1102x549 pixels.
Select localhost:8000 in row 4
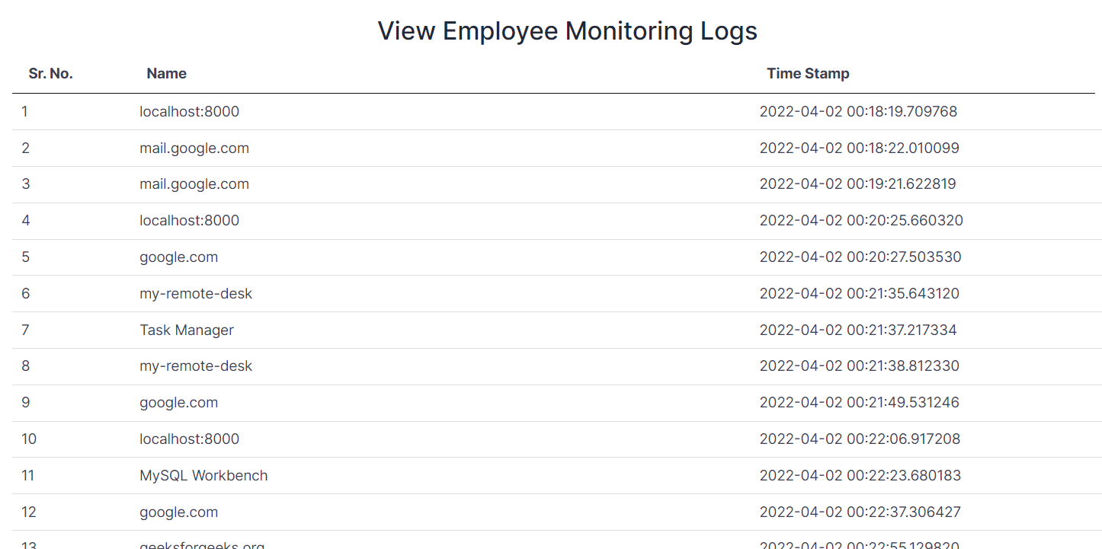tap(189, 221)
